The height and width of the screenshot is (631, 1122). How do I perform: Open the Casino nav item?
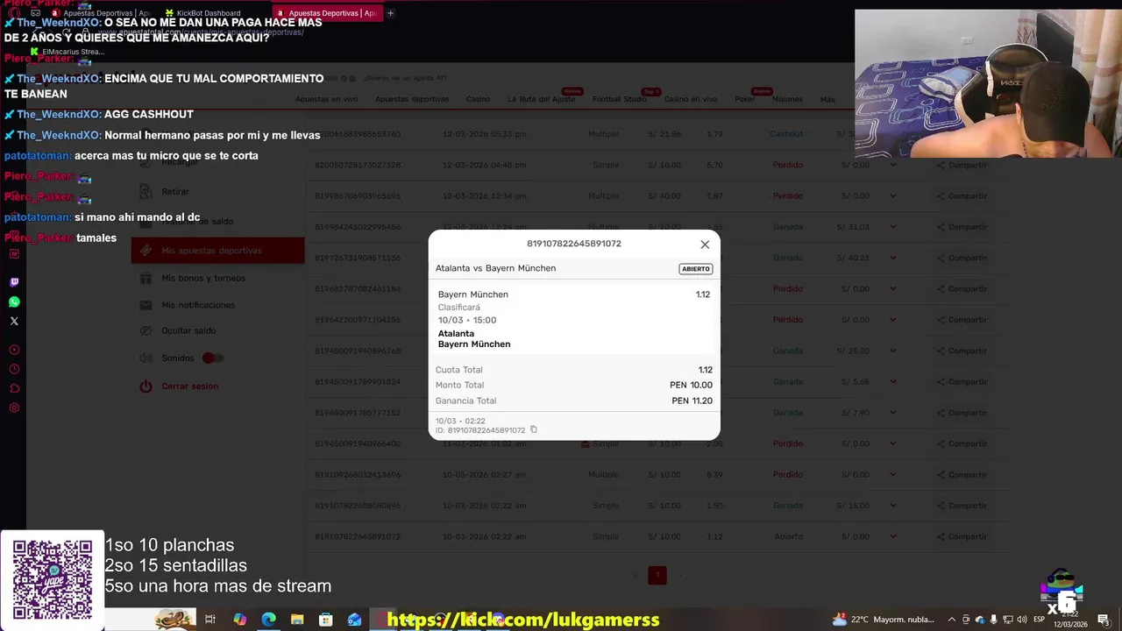(478, 99)
